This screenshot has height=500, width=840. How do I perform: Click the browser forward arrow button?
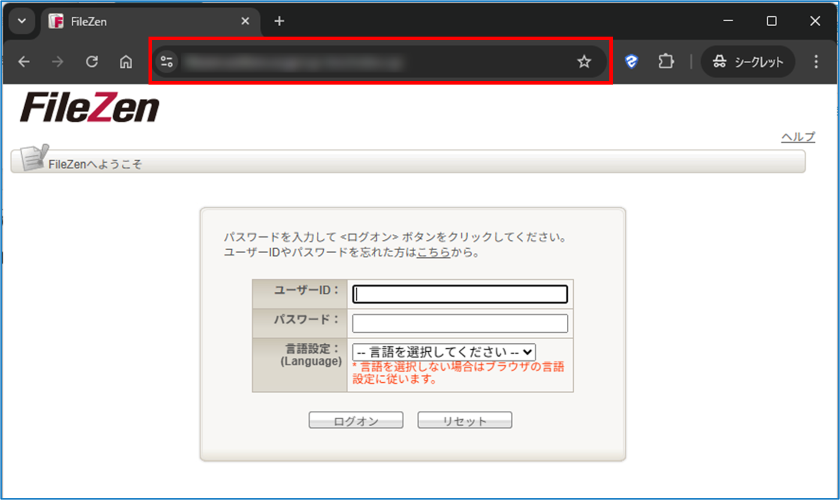[58, 62]
